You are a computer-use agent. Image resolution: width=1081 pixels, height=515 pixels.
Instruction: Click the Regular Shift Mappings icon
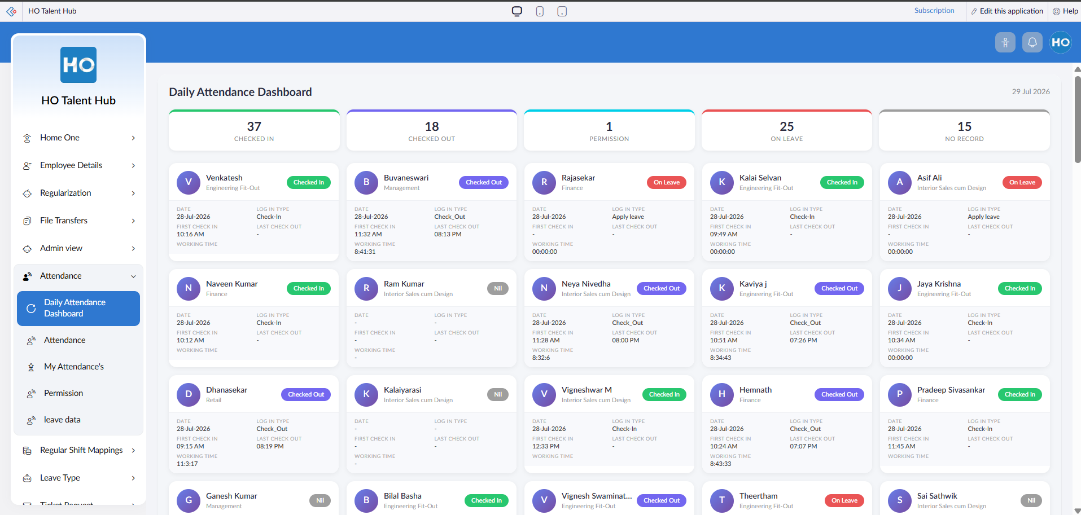27,451
